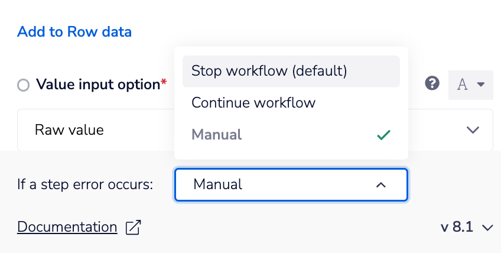The width and height of the screenshot is (501, 253).
Task: Click the down chevron beside v 8.1
Action: [x=487, y=227]
